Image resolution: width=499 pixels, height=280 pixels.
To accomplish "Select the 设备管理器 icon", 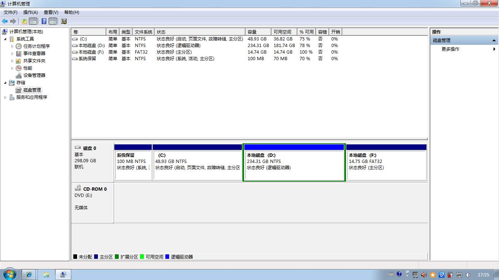I will pyautogui.click(x=19, y=75).
